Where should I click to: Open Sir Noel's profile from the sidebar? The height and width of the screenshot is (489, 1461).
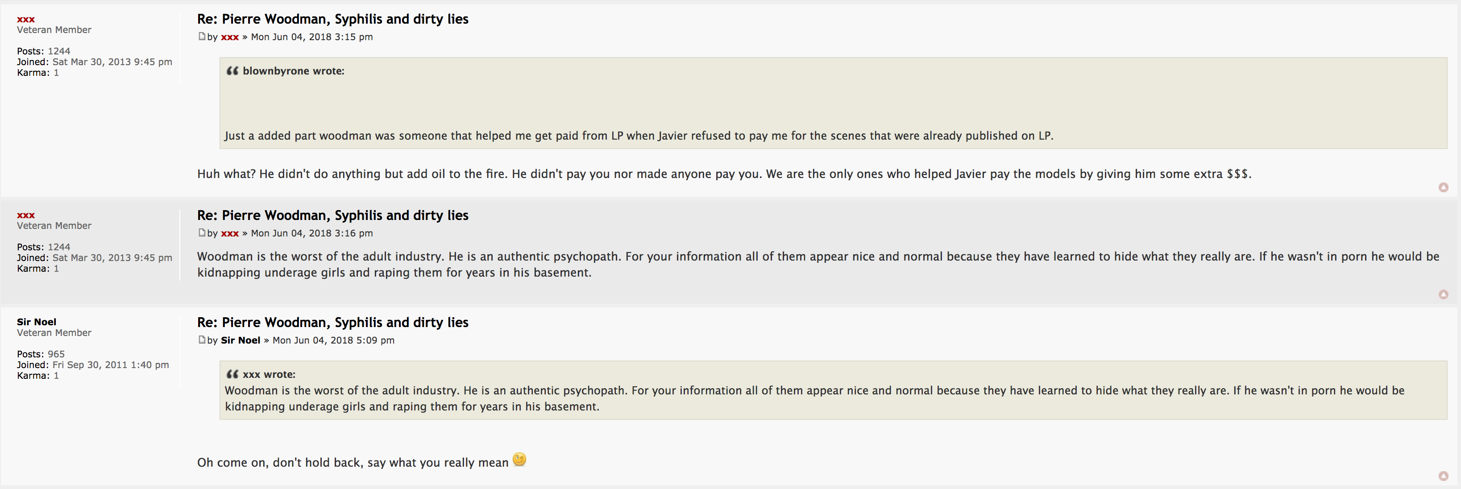36,322
